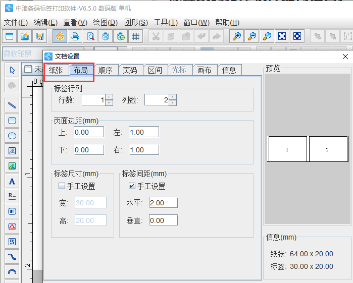The image size is (353, 283).
Task: Click the document settings gear icon
Action: tap(60, 36)
